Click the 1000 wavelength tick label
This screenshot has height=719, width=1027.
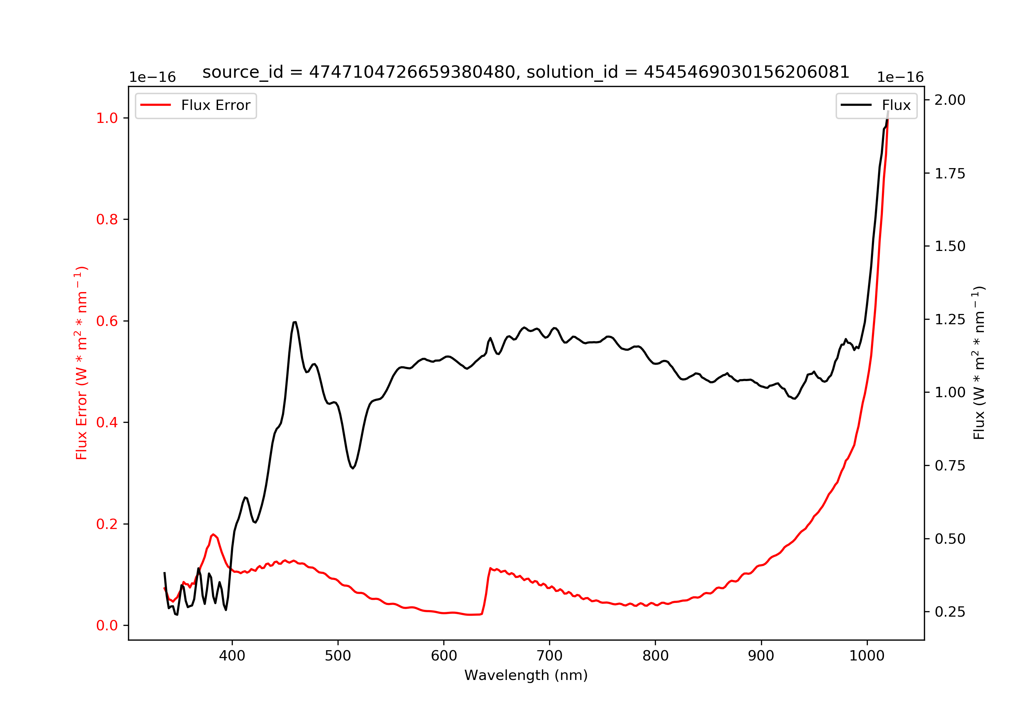click(x=867, y=656)
